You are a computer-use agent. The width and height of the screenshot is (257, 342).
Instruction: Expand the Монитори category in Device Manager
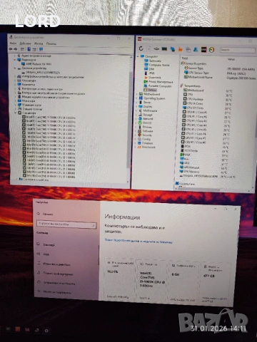tap(16, 101)
